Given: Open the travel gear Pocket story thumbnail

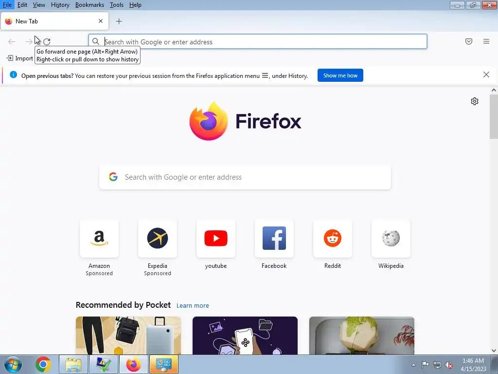Looking at the screenshot, I should pos(128,336).
